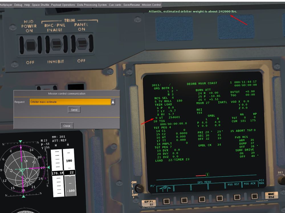Toggle the TRIM PANEL ON switch

82,44
